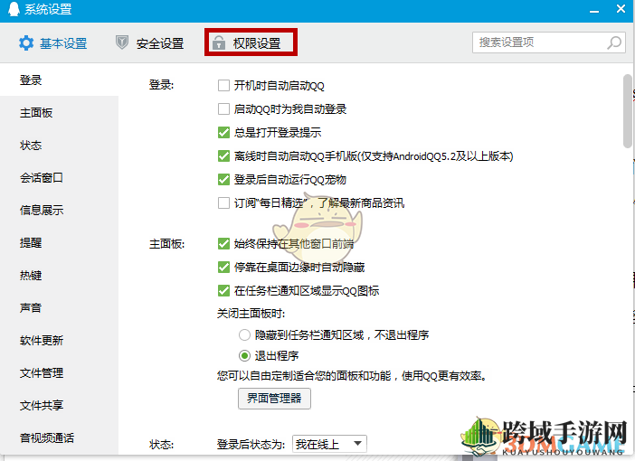Select 状态 in the sidebar

pos(59,145)
